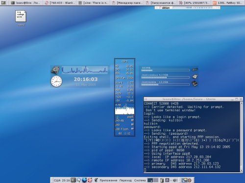
Task: Switch to the 'Загружаются ф...' window task
Action: click(161, 3)
